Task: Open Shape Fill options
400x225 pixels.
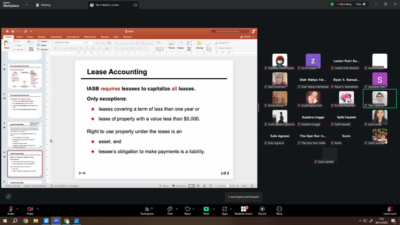Action: [x=222, y=43]
